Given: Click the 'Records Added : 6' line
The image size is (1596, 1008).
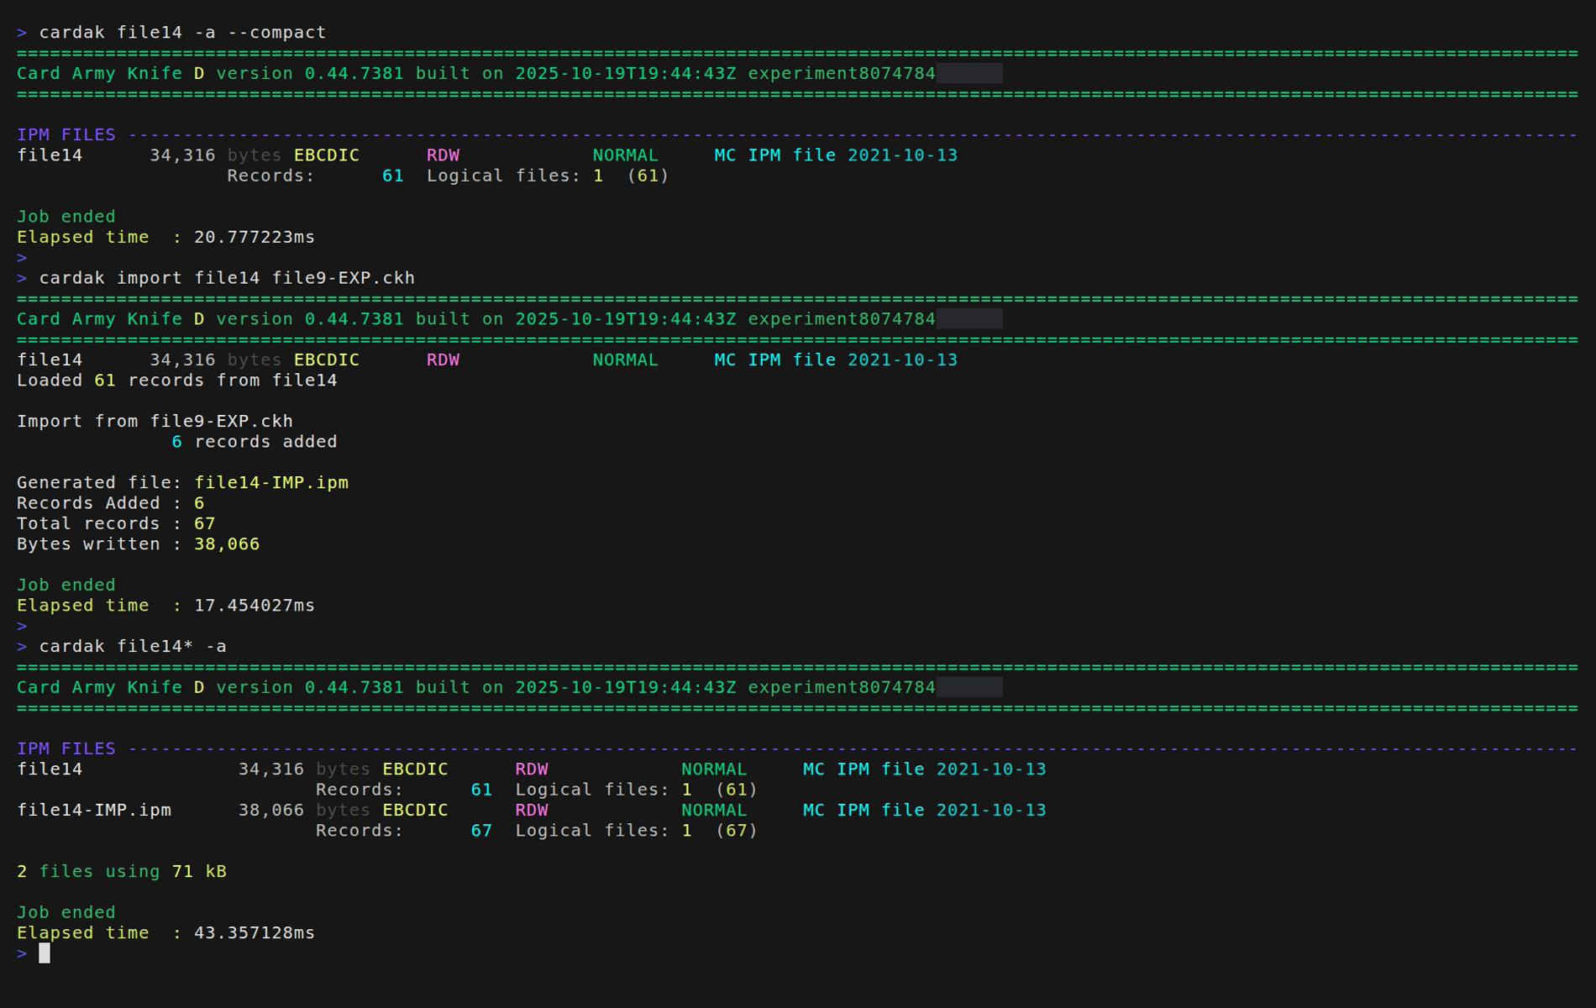Looking at the screenshot, I should pos(111,503).
